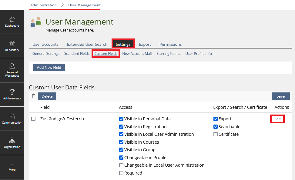Select the Zuständige/r Tester/in row checkbox

point(34,119)
